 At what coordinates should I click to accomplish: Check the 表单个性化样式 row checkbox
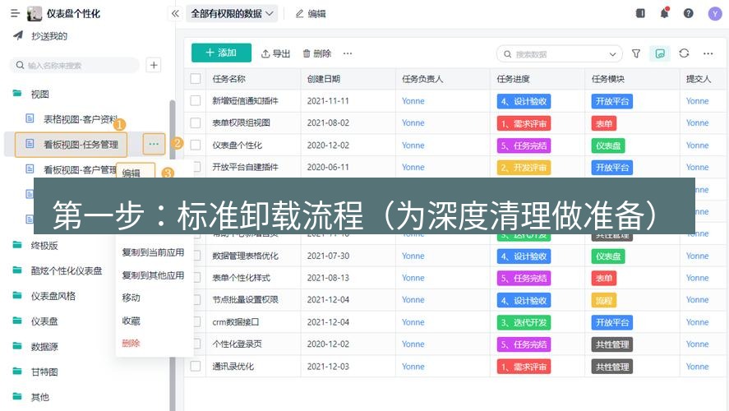click(197, 278)
